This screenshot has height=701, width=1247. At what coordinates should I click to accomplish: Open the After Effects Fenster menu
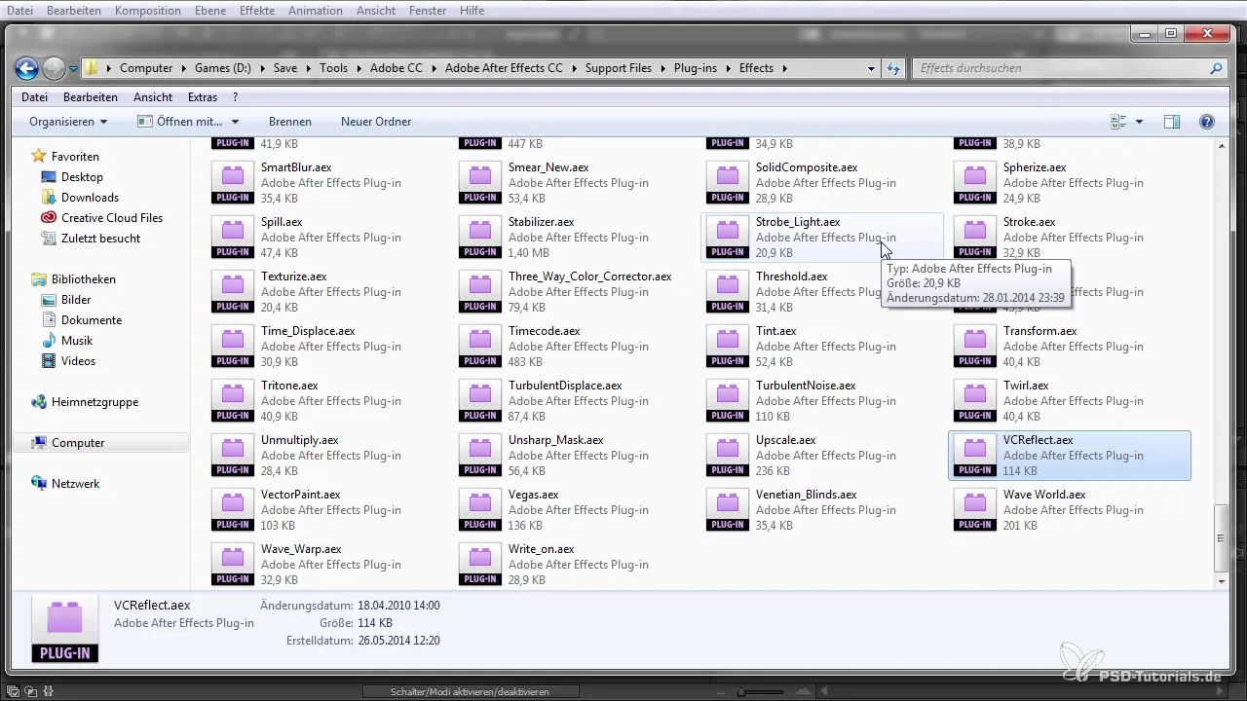428,11
